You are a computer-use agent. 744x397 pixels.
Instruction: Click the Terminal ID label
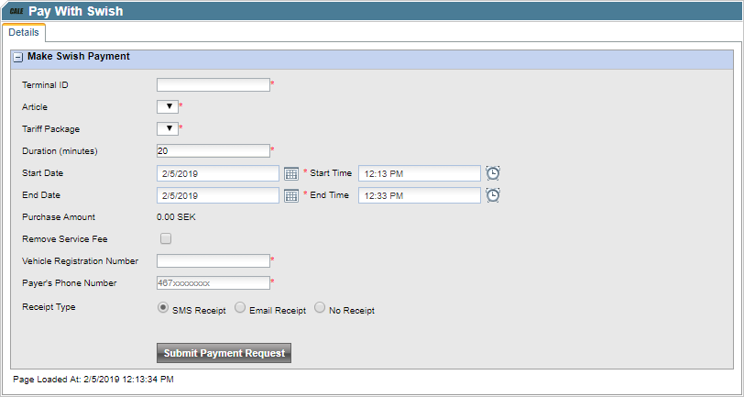45,85
